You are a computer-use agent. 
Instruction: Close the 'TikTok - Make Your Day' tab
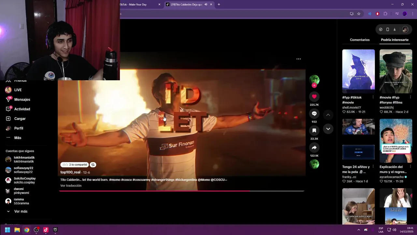click(159, 5)
